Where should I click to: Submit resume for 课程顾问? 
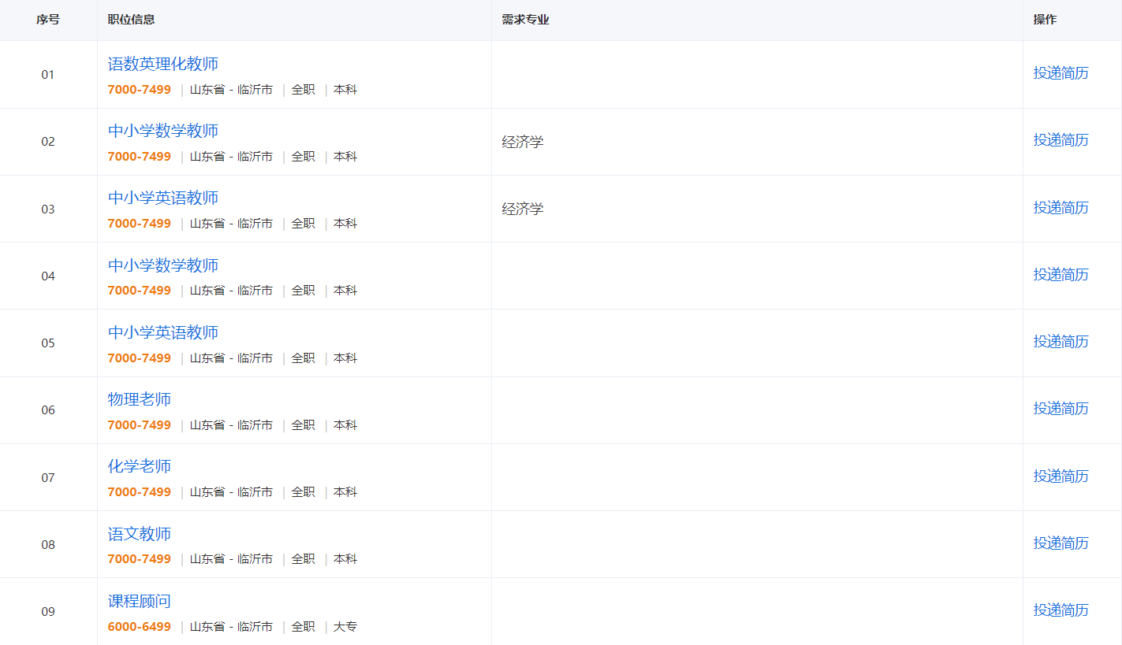click(1060, 610)
